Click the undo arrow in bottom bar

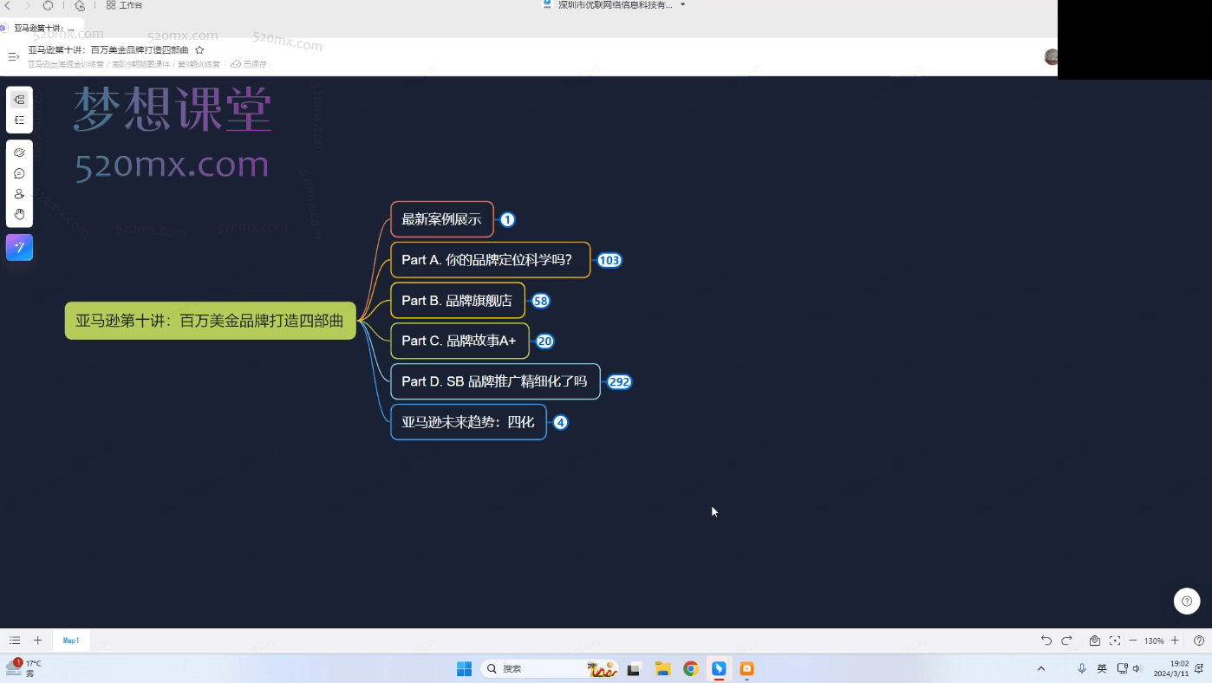[x=1046, y=641]
